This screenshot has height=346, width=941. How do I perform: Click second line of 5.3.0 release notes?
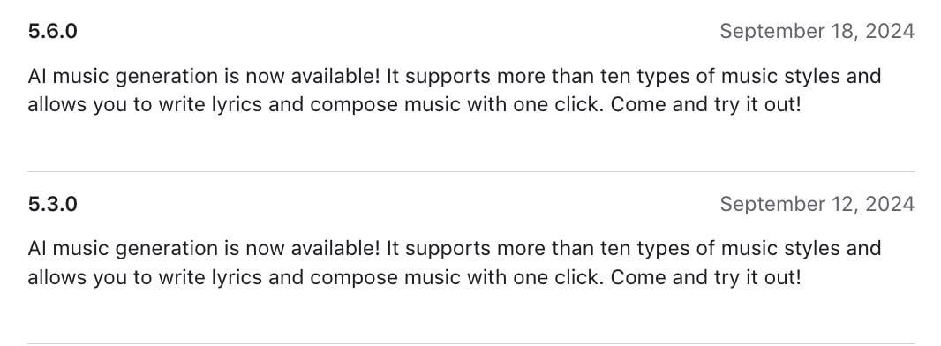414,278
